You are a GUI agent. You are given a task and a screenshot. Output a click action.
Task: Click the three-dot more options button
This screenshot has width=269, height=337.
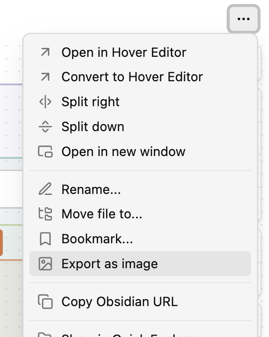coord(244,19)
